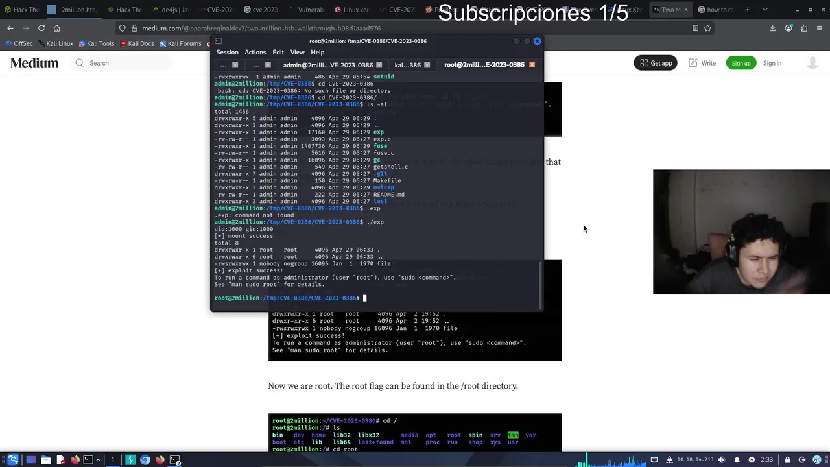This screenshot has width=830, height=467.
Task: Open the volume control in system tray
Action: pos(721,460)
